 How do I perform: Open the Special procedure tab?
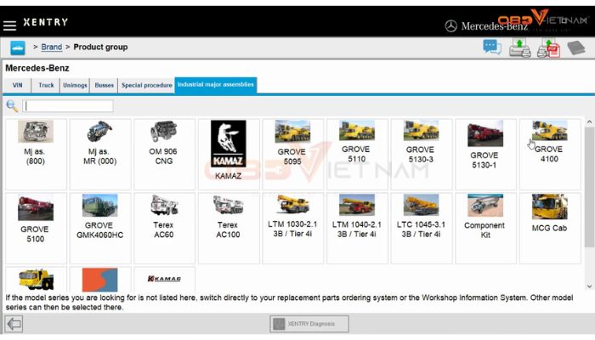point(146,85)
